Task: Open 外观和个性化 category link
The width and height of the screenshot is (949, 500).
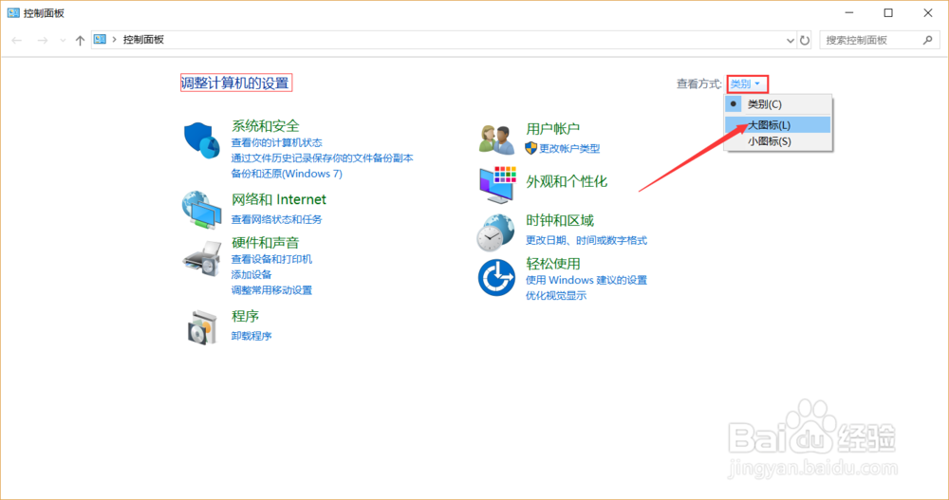Action: click(x=567, y=181)
